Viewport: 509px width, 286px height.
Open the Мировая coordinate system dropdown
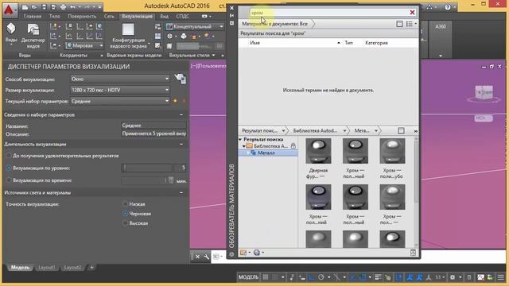coord(84,46)
